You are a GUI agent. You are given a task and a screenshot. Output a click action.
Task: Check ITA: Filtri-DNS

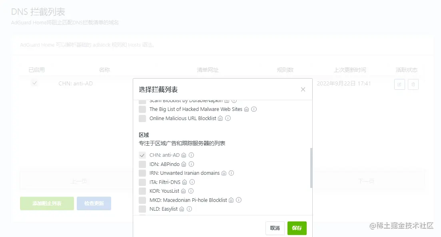tap(142, 182)
